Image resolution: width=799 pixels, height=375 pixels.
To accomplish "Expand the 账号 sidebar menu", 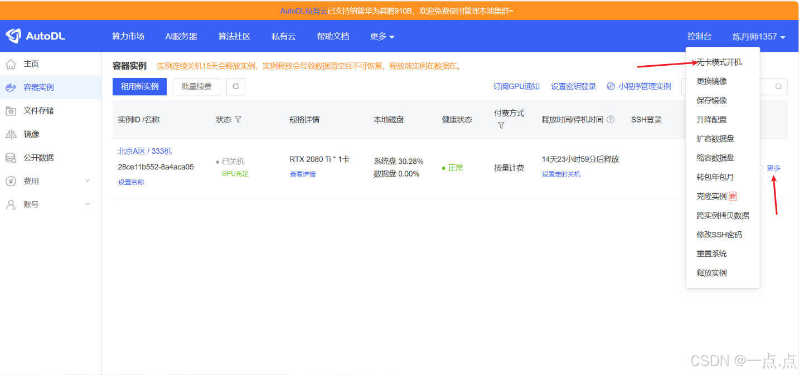I will click(x=88, y=204).
